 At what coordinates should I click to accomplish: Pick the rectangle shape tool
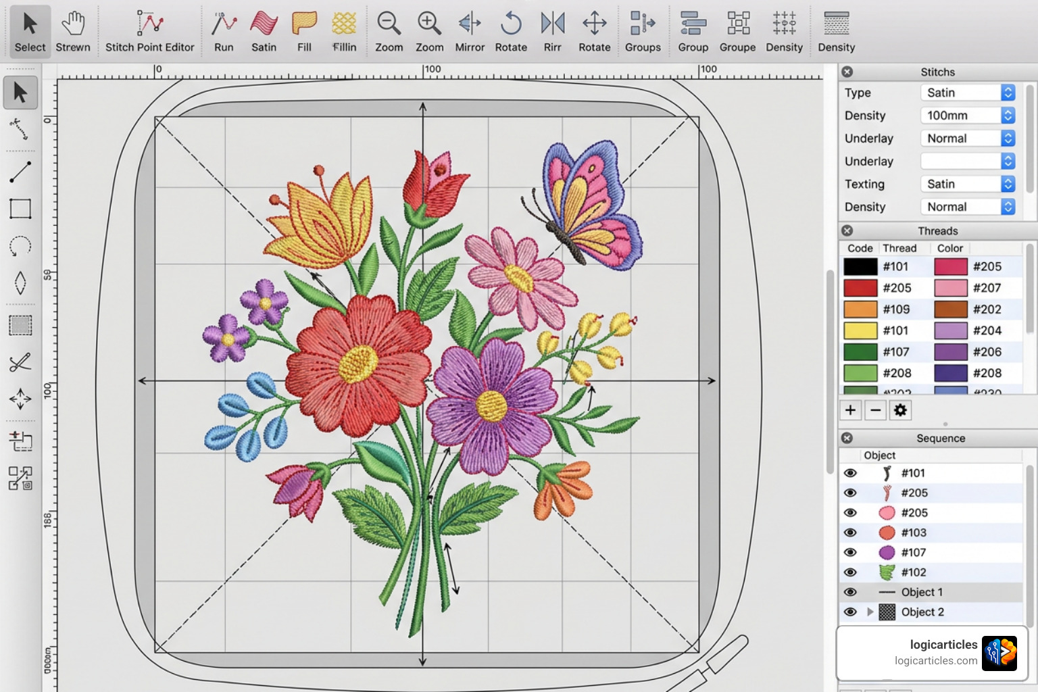(20, 209)
